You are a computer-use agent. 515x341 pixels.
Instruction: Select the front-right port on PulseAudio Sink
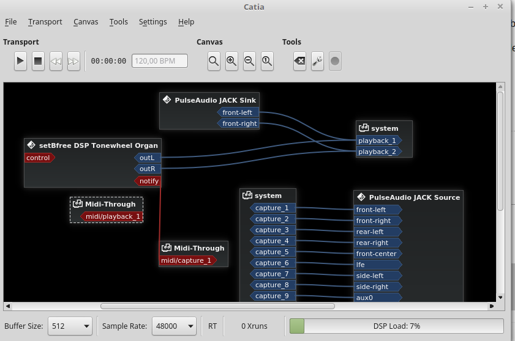238,123
